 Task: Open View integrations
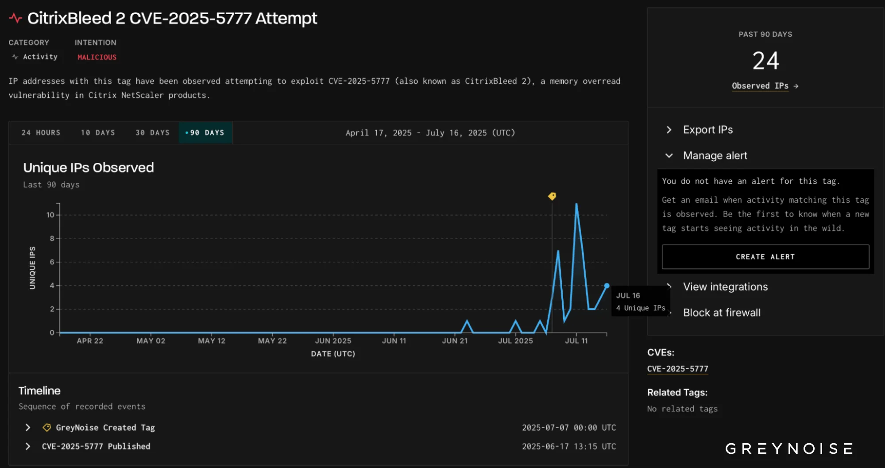725,286
